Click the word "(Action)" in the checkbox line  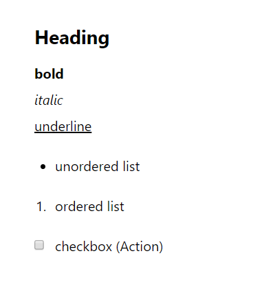pos(140,246)
